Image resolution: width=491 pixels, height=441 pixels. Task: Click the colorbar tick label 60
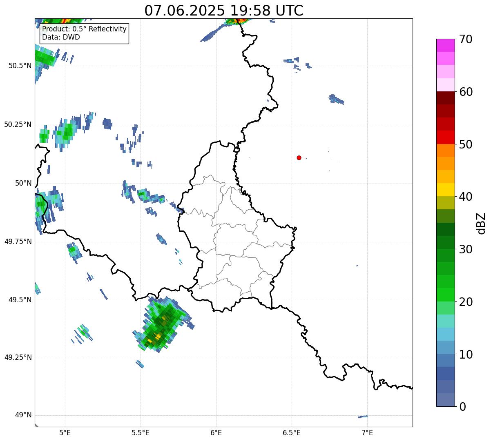pos(465,92)
